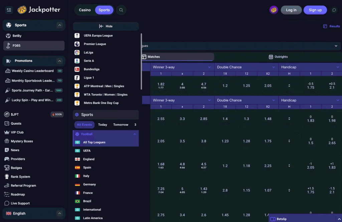
Task: Collapse the left sidebar menu icon
Action: point(9,10)
